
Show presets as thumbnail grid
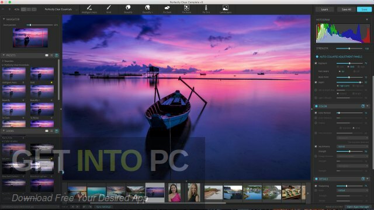pyautogui.click(x=47, y=55)
